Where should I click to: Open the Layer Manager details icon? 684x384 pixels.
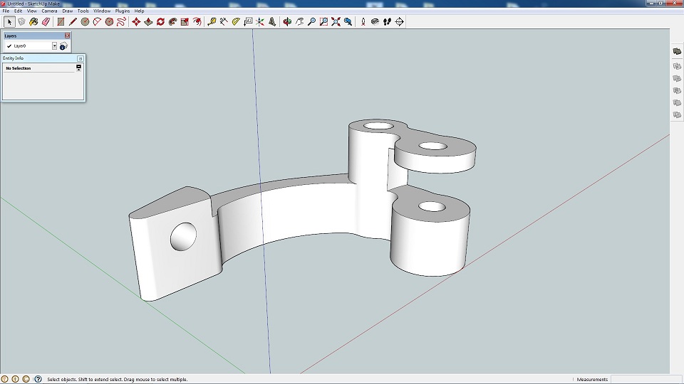[63, 46]
